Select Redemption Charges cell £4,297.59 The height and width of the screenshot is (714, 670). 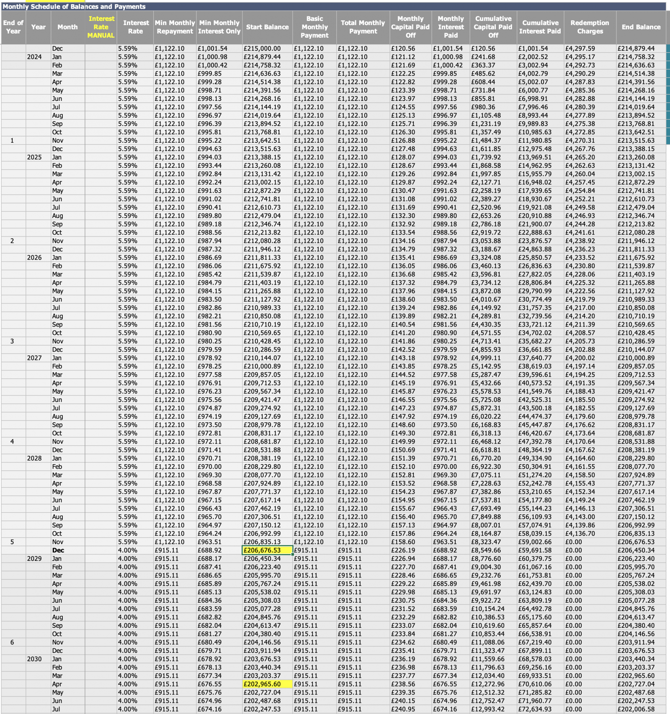(x=590, y=49)
